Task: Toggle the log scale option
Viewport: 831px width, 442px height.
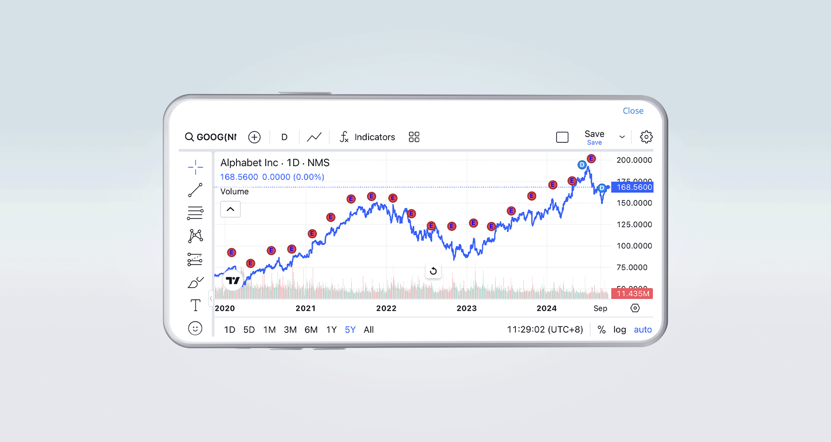Action: pyautogui.click(x=619, y=330)
